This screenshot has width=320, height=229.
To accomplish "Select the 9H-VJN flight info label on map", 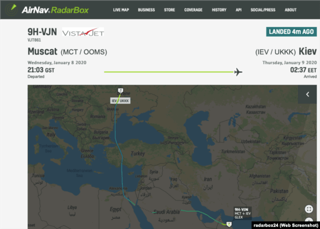I will pos(243,214).
